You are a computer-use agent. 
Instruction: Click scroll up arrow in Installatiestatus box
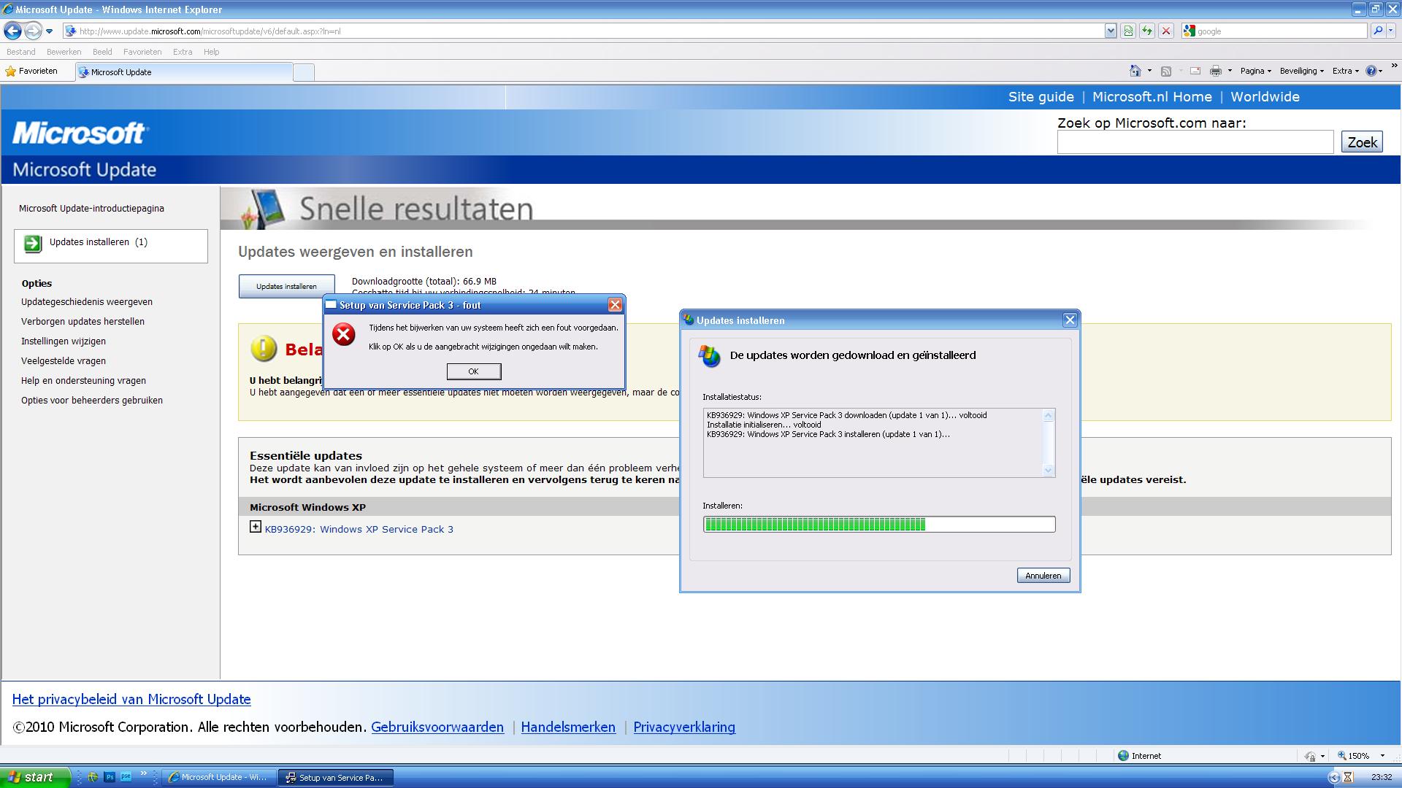click(x=1049, y=416)
